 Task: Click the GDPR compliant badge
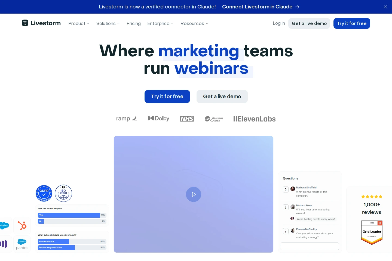pos(44,193)
